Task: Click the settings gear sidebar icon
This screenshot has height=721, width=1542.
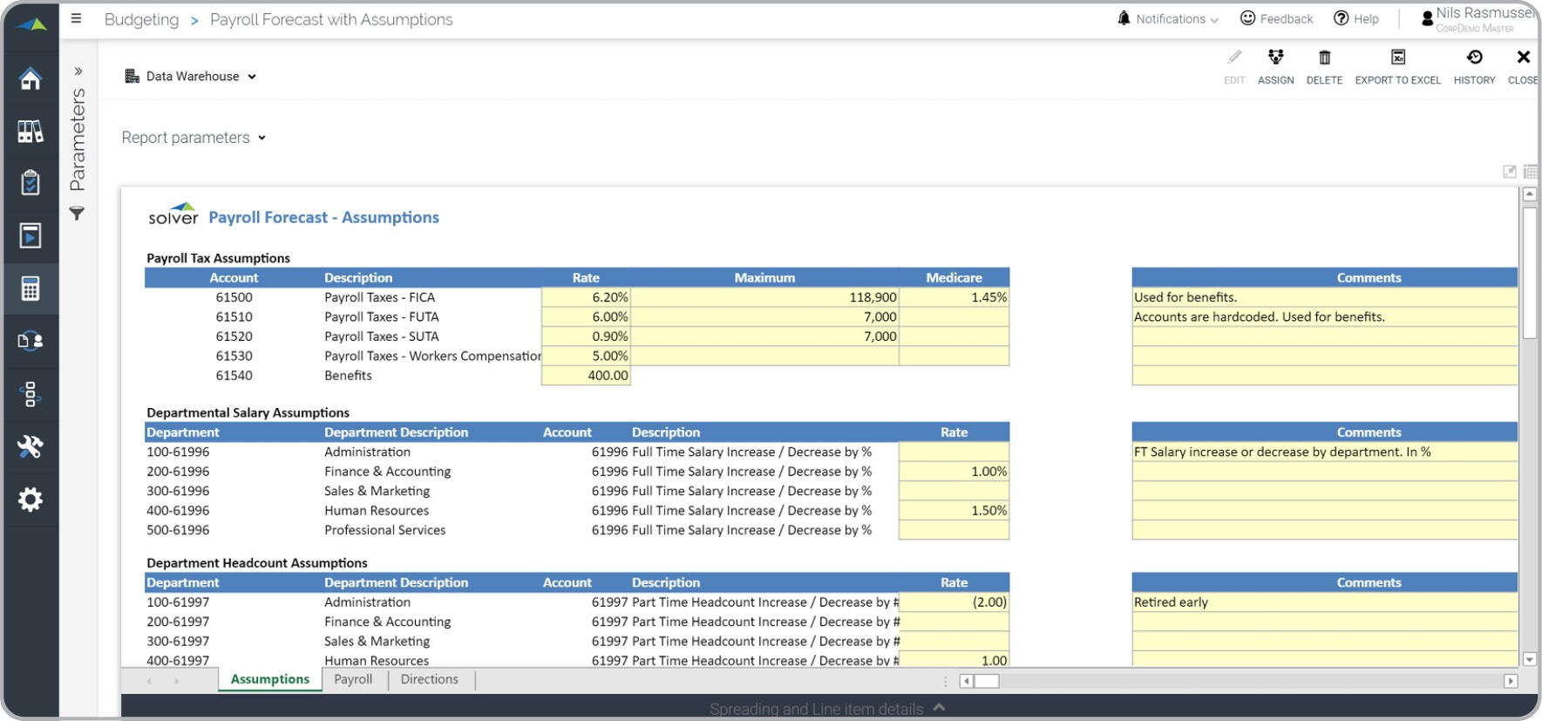Action: [x=31, y=500]
